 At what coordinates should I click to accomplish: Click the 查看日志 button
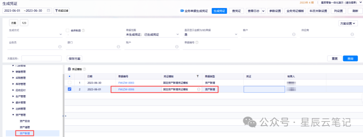click(x=253, y=11)
